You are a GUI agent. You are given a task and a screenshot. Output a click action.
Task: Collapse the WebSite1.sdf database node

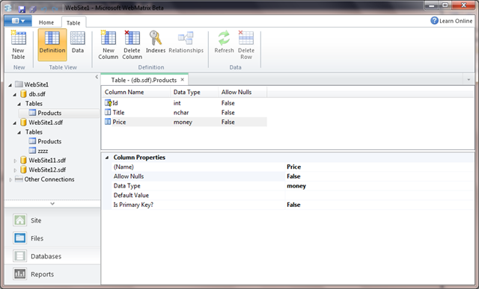point(15,123)
